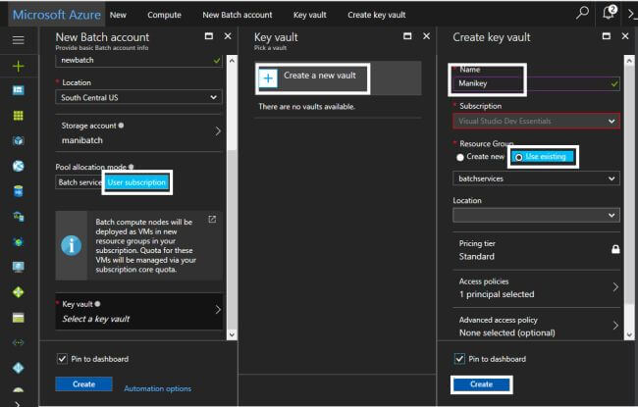The height and width of the screenshot is (407, 638).
Task: Click the blue info icon in the Batch notice
Action: point(72,245)
